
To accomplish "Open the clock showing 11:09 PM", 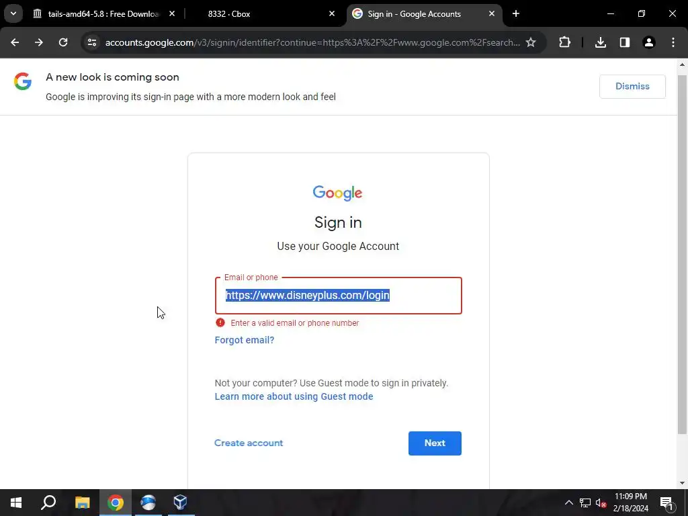I will tap(630, 503).
